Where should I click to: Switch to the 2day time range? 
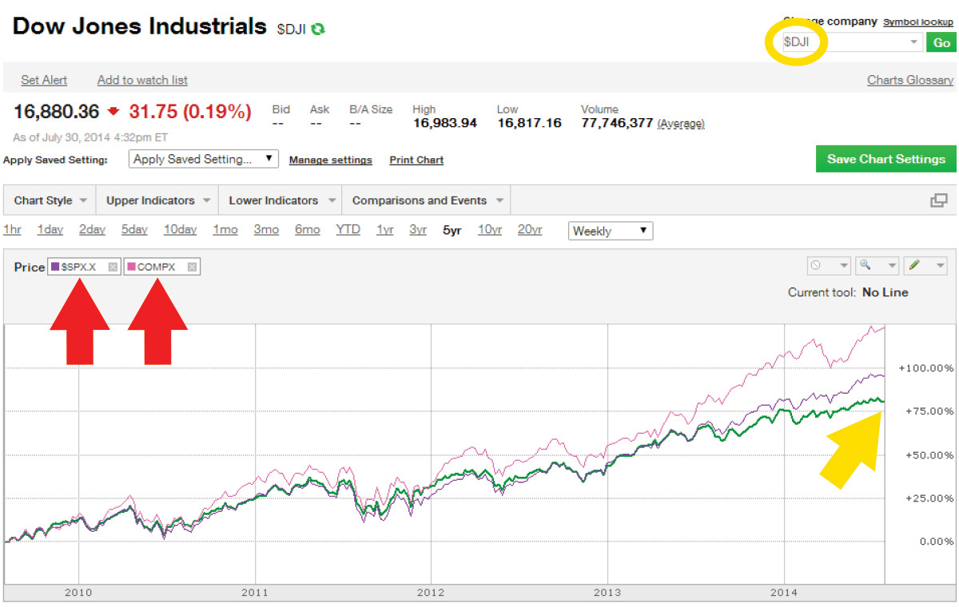click(92, 230)
